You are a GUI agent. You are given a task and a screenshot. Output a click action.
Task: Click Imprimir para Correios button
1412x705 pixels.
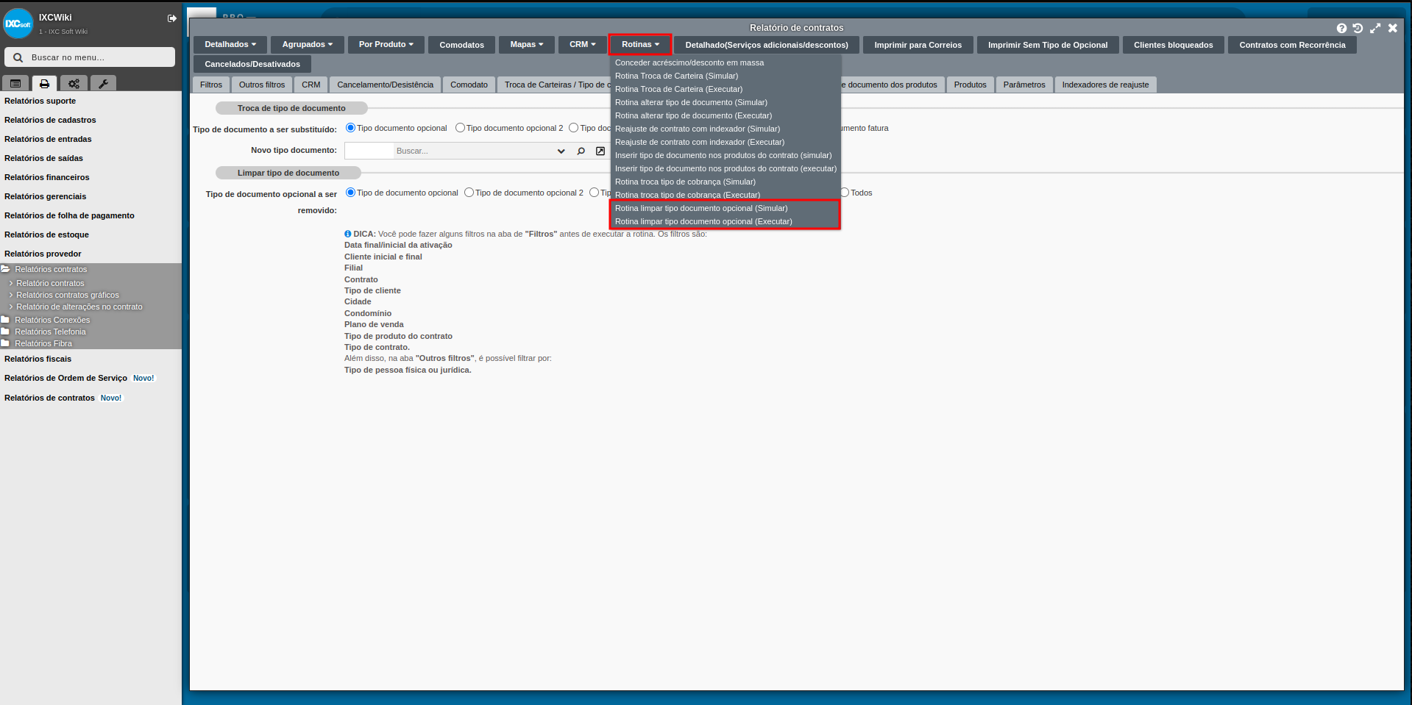(x=918, y=45)
